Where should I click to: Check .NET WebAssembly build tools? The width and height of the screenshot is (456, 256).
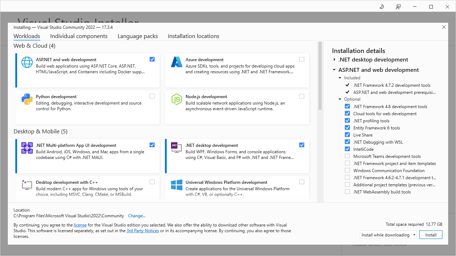pyautogui.click(x=347, y=192)
